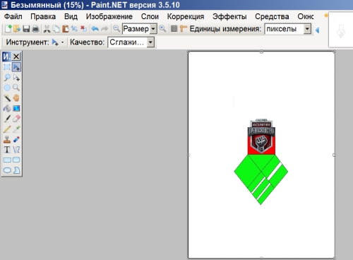The width and height of the screenshot is (353, 260).
Task: Click the top-left corner selection handle
Action: (x=189, y=52)
